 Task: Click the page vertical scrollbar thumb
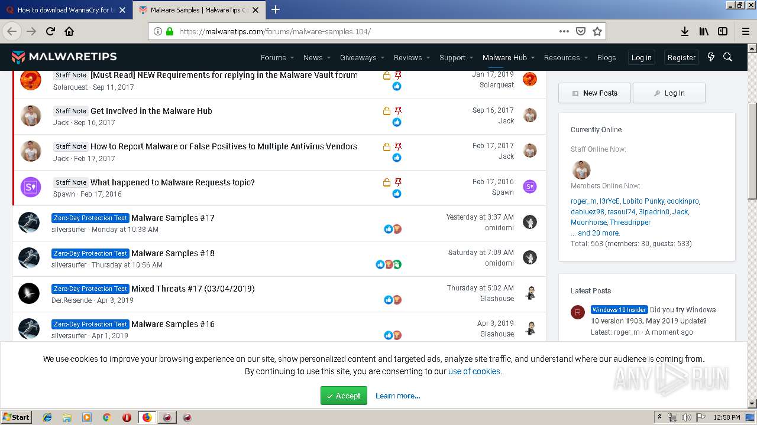coord(752,152)
